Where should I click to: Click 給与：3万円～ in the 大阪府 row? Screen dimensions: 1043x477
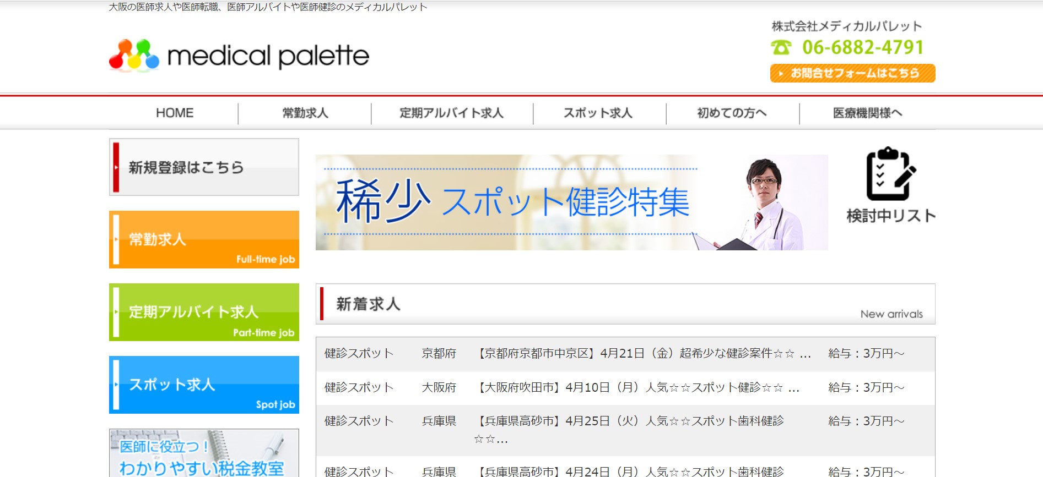pos(866,388)
